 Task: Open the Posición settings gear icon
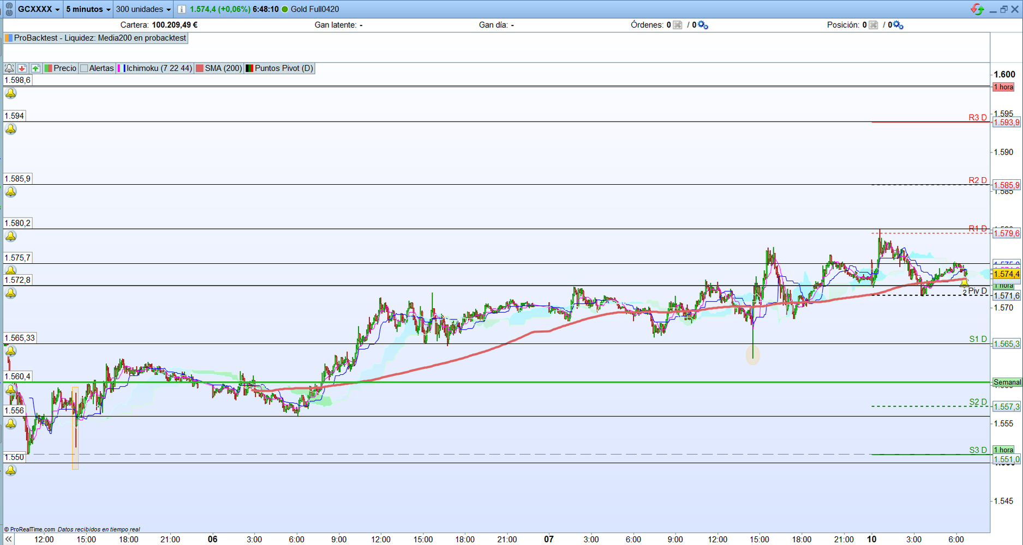point(898,25)
